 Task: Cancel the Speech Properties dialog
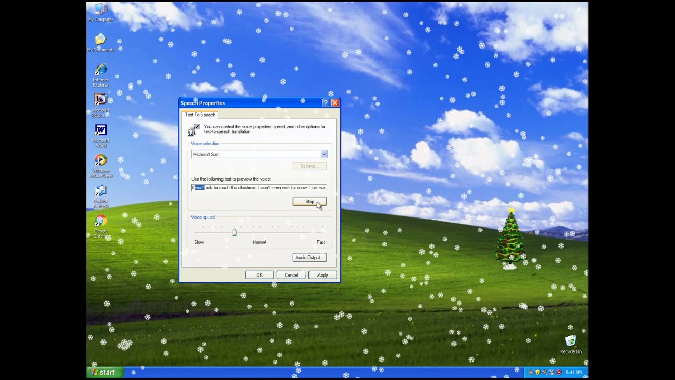(x=291, y=275)
